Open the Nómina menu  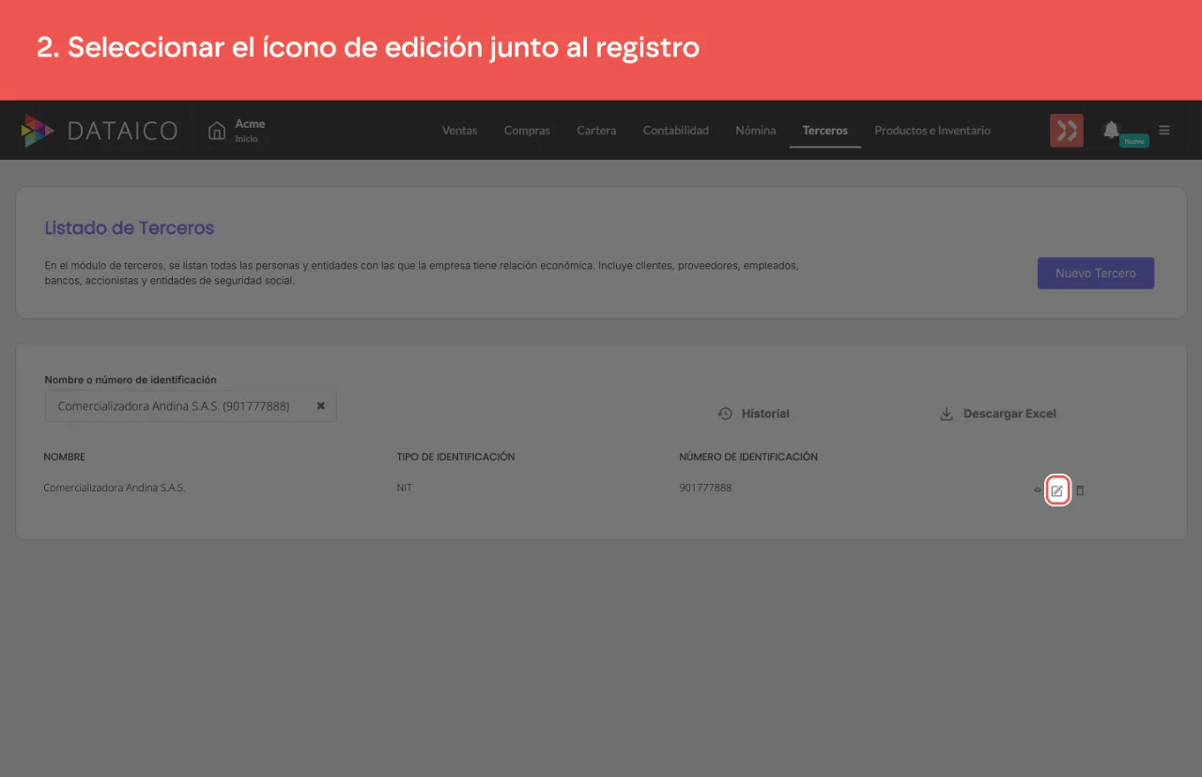click(756, 131)
